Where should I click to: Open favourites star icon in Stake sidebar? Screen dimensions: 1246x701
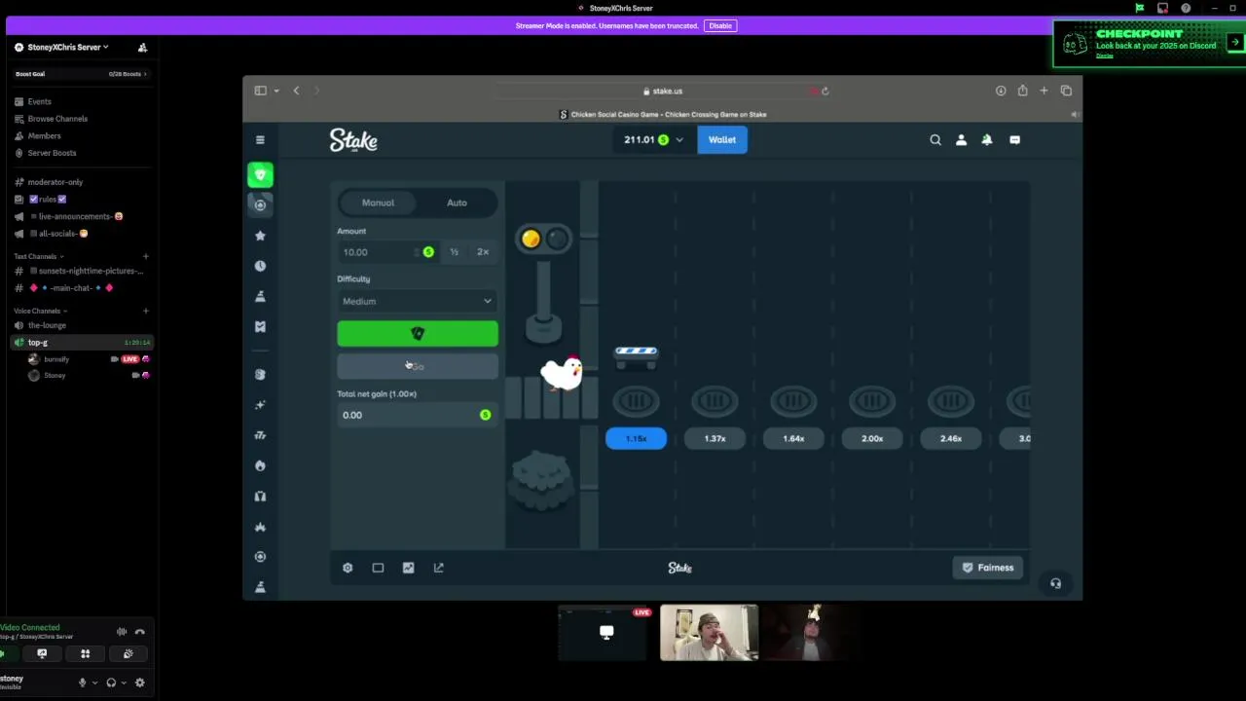pos(260,236)
